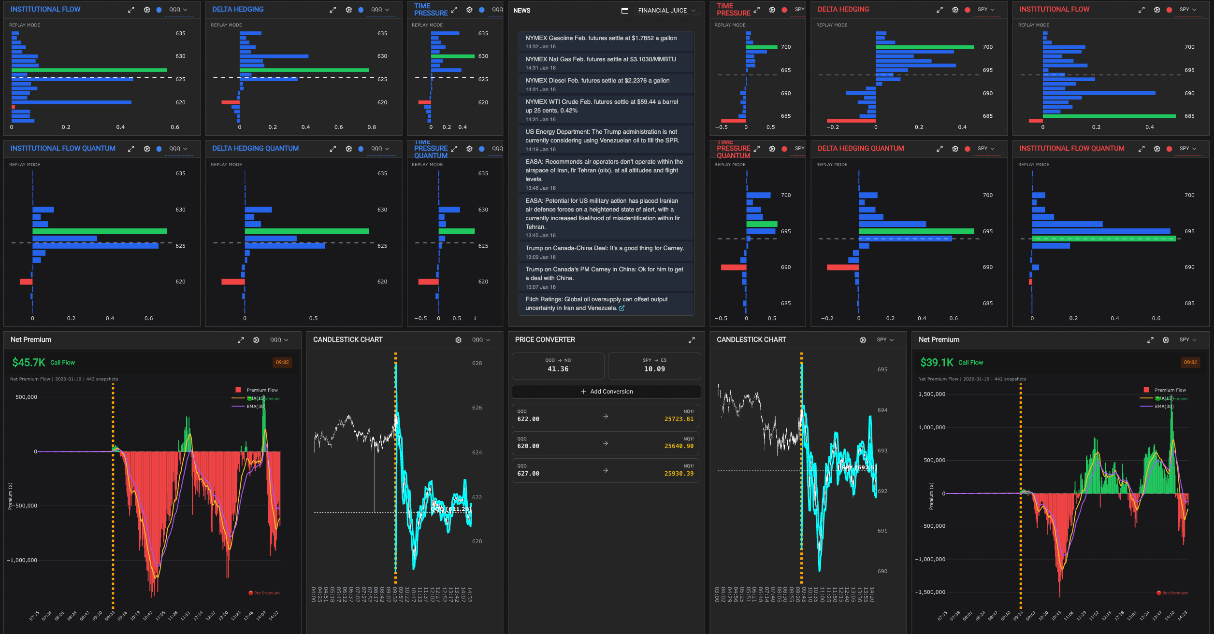Expand QQQ Delta Hedging Quantum panel

tap(332, 149)
